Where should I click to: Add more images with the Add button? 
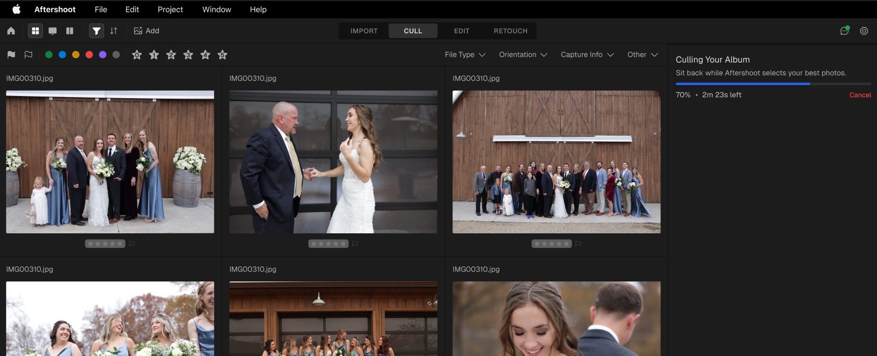[146, 31]
